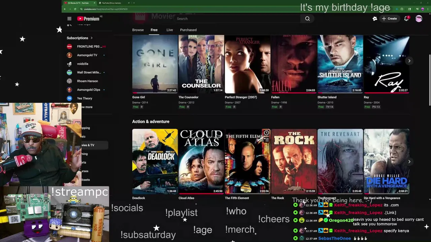Image resolution: width=431 pixels, height=242 pixels.
Task: Click Gone Girl title text
Action: tap(138, 97)
